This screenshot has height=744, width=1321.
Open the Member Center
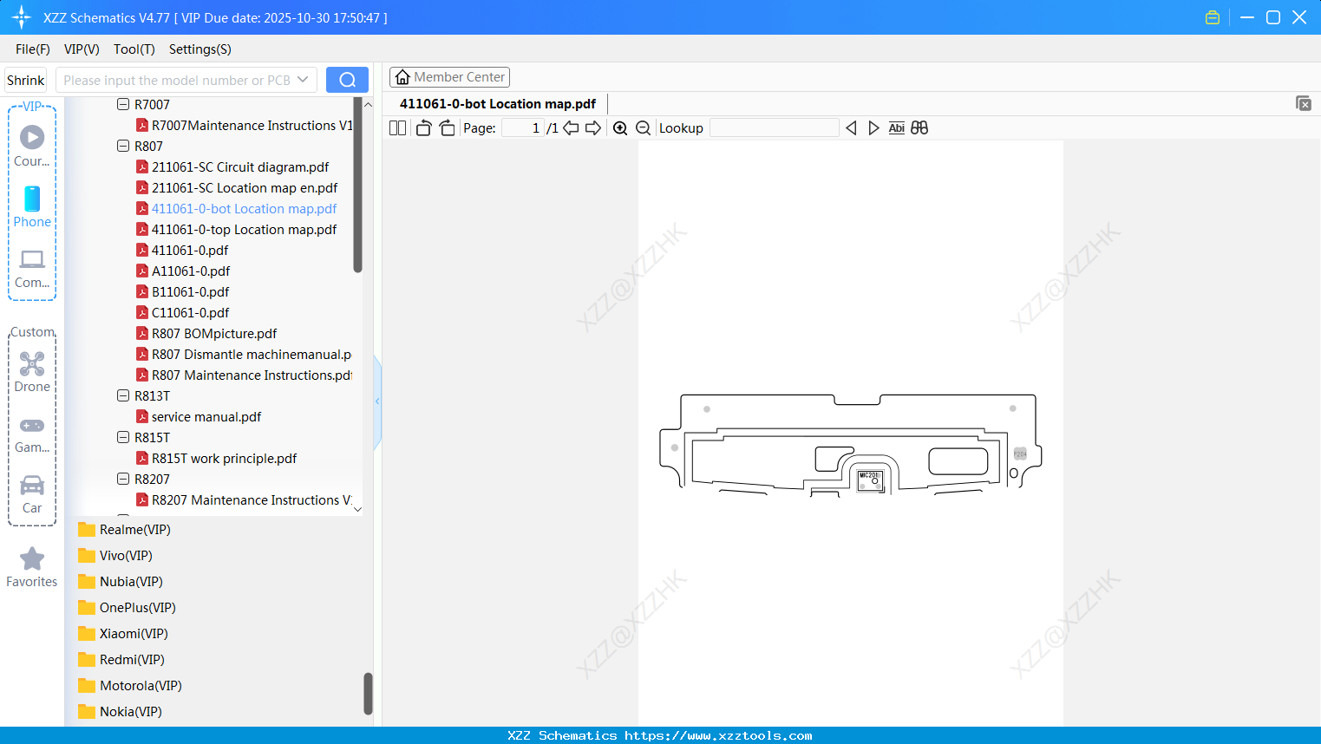(449, 76)
